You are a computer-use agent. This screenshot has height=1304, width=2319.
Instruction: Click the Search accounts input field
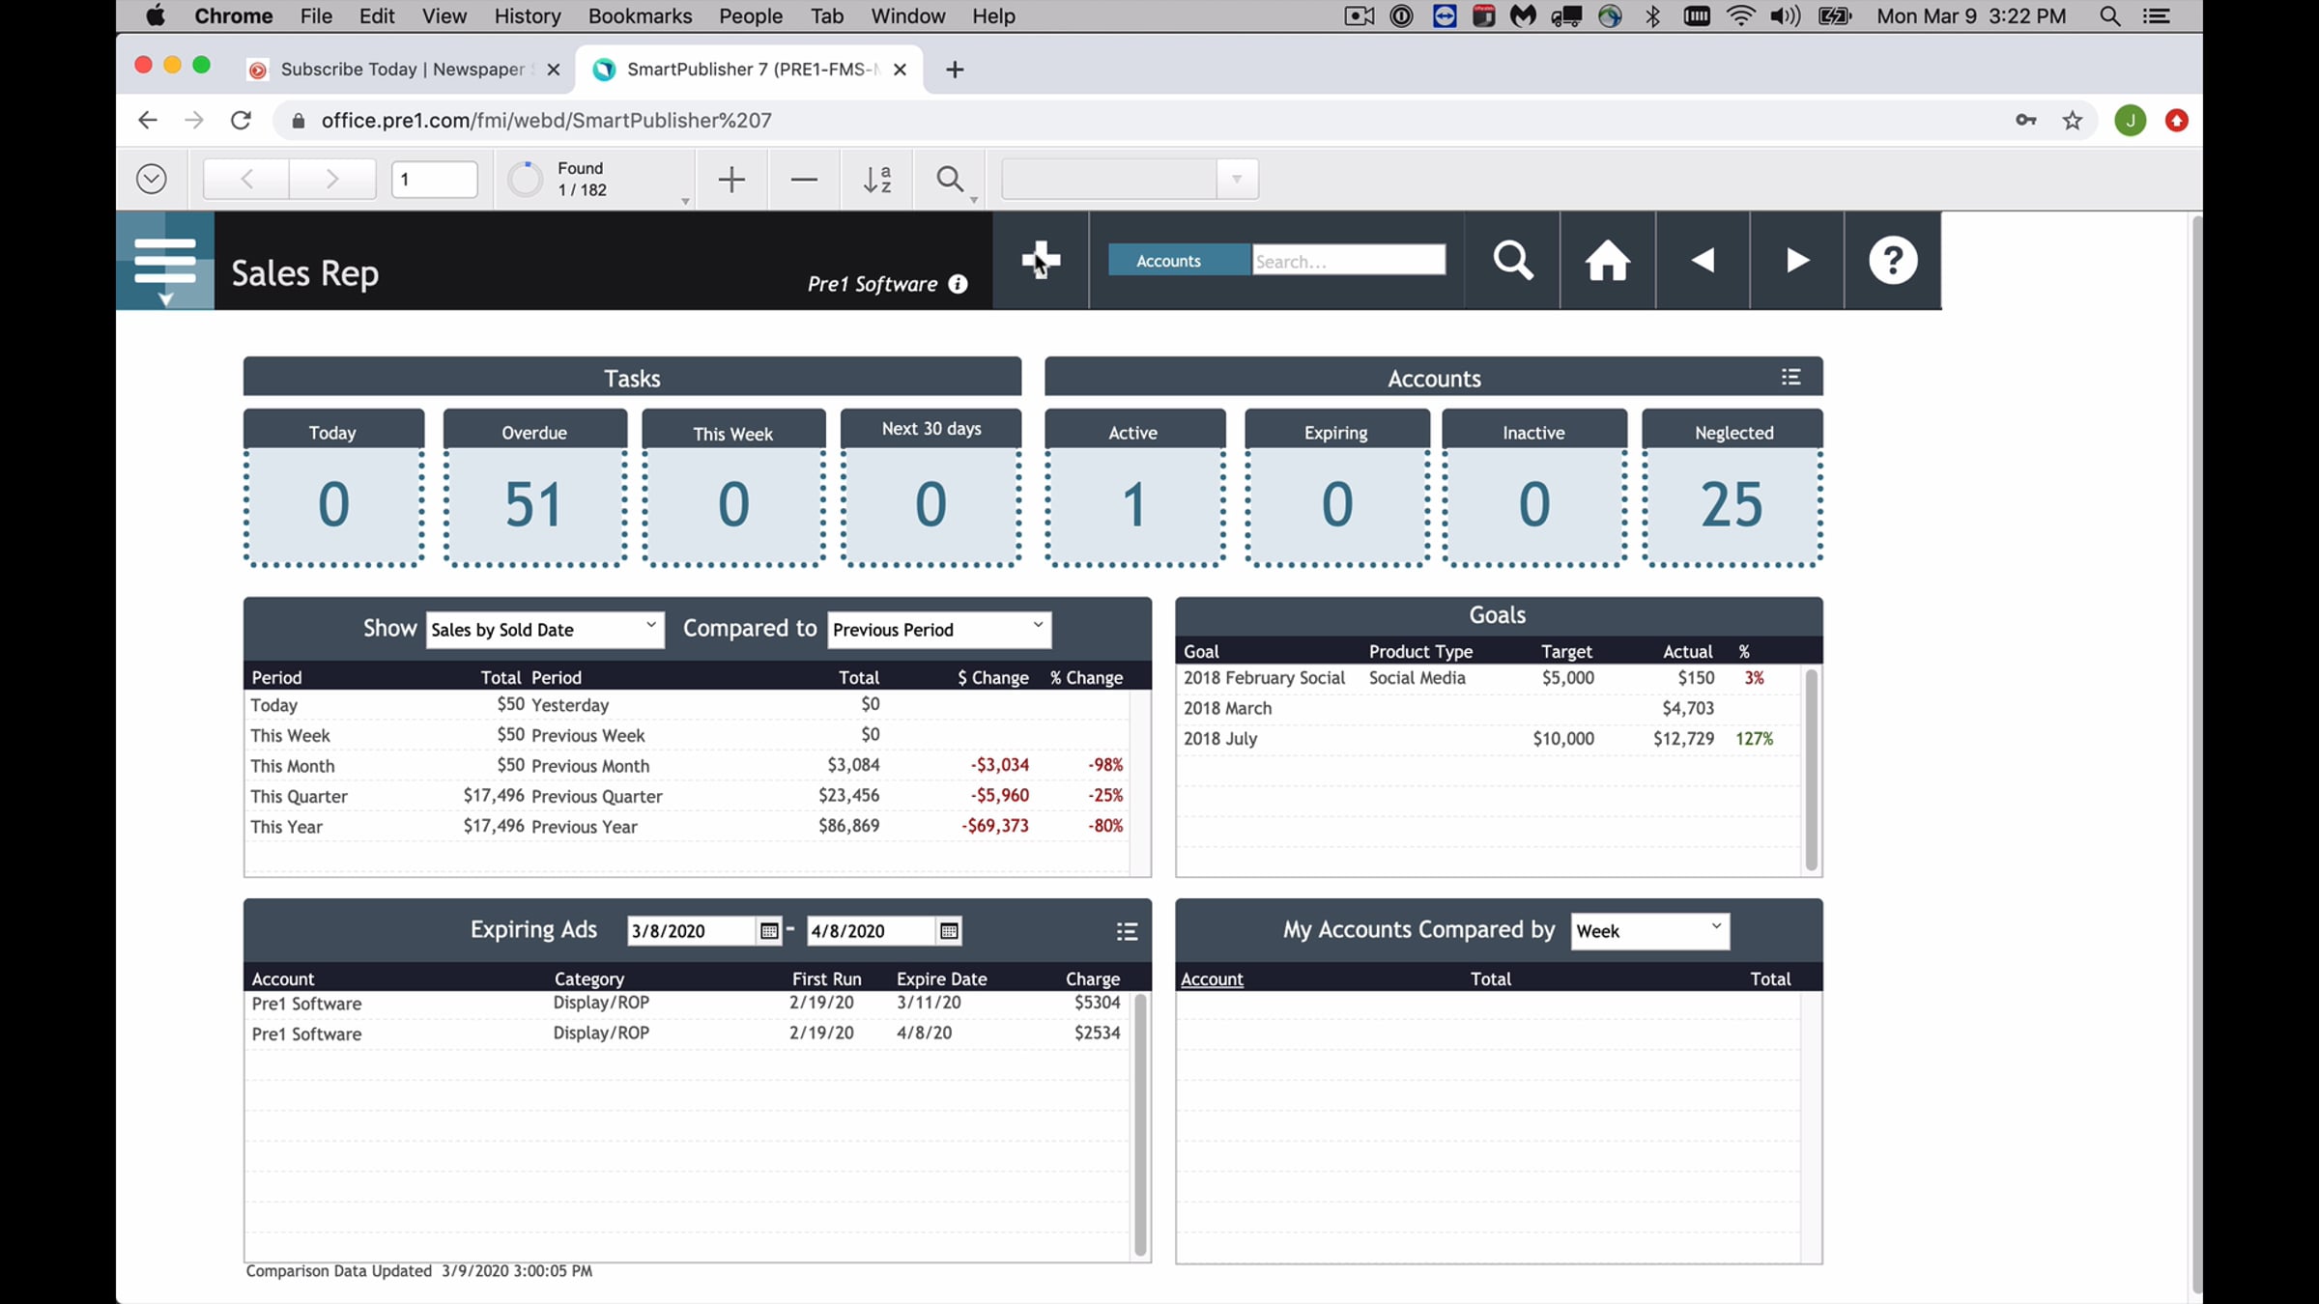pyautogui.click(x=1348, y=261)
